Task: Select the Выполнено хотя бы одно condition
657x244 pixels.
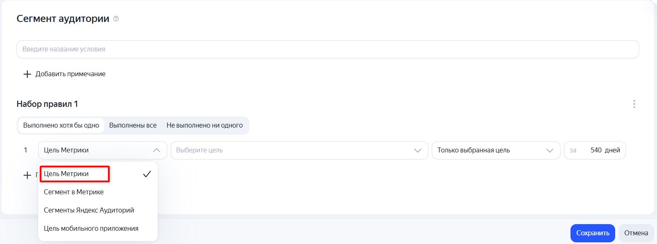Action: (x=61, y=126)
